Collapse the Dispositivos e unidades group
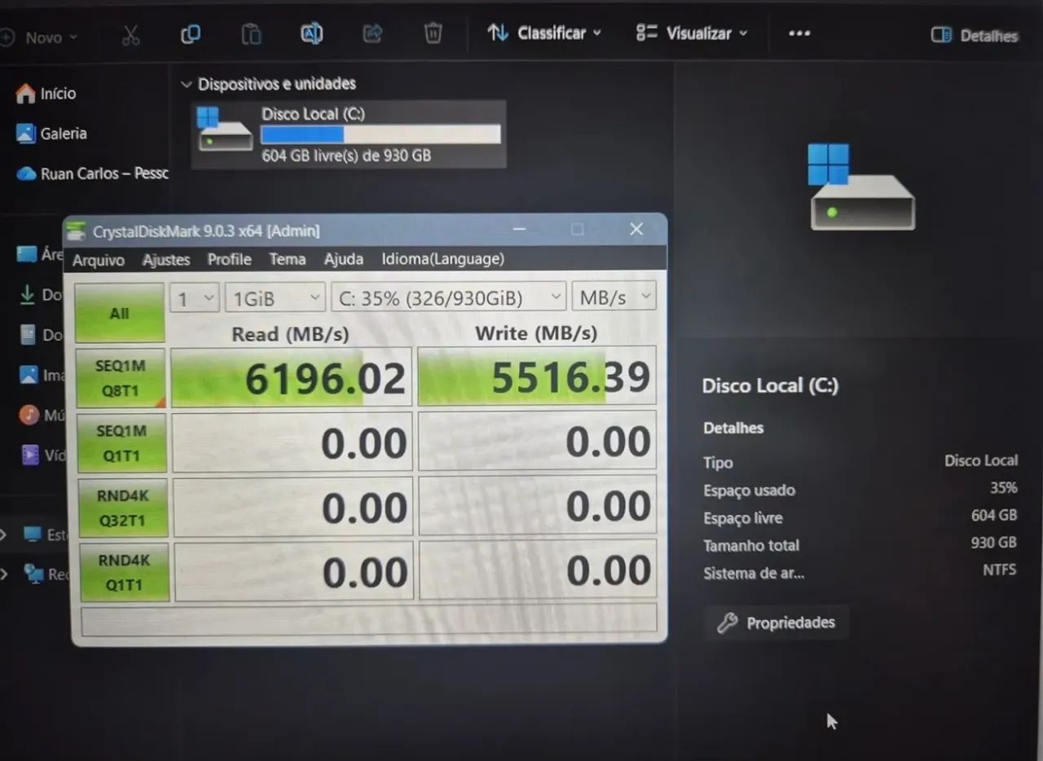This screenshot has width=1043, height=761. [187, 84]
